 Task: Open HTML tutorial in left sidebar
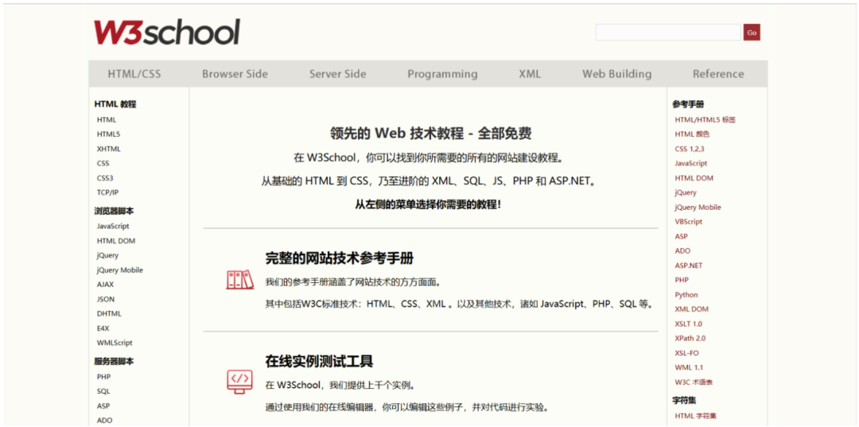(x=107, y=119)
